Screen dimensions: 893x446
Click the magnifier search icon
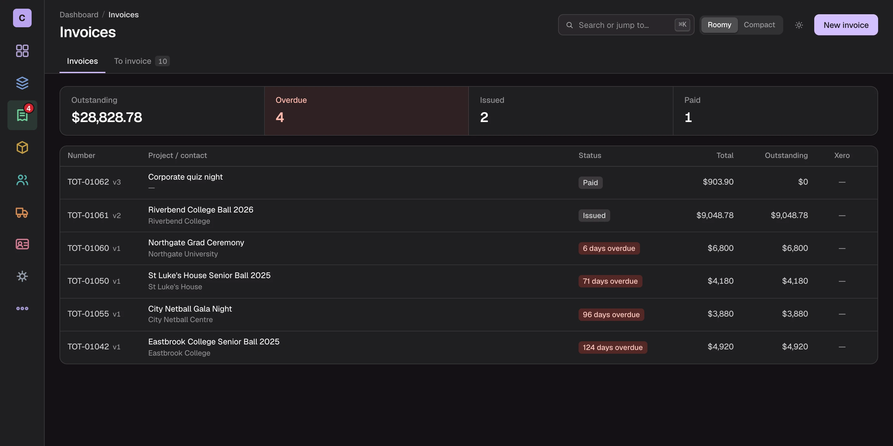(x=569, y=25)
